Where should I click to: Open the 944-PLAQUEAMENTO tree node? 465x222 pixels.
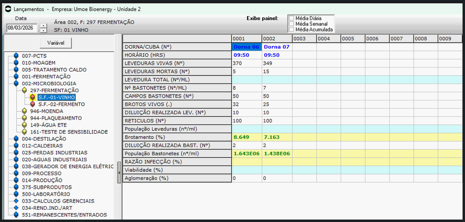point(56,118)
